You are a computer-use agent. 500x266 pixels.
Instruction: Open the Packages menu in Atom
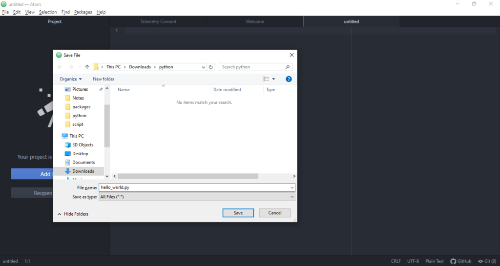(83, 12)
